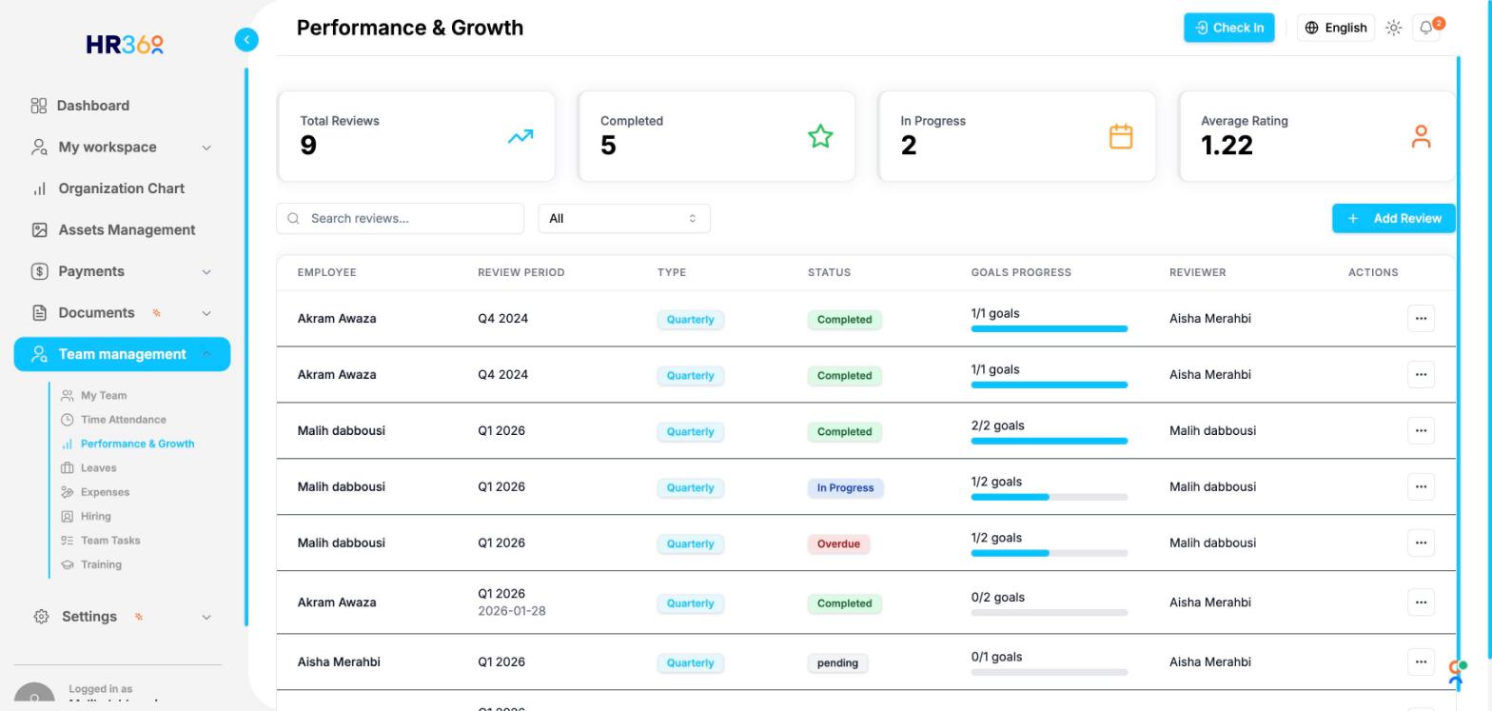1492x711 pixels.
Task: Click the Dashboard grid icon
Action: (38, 106)
